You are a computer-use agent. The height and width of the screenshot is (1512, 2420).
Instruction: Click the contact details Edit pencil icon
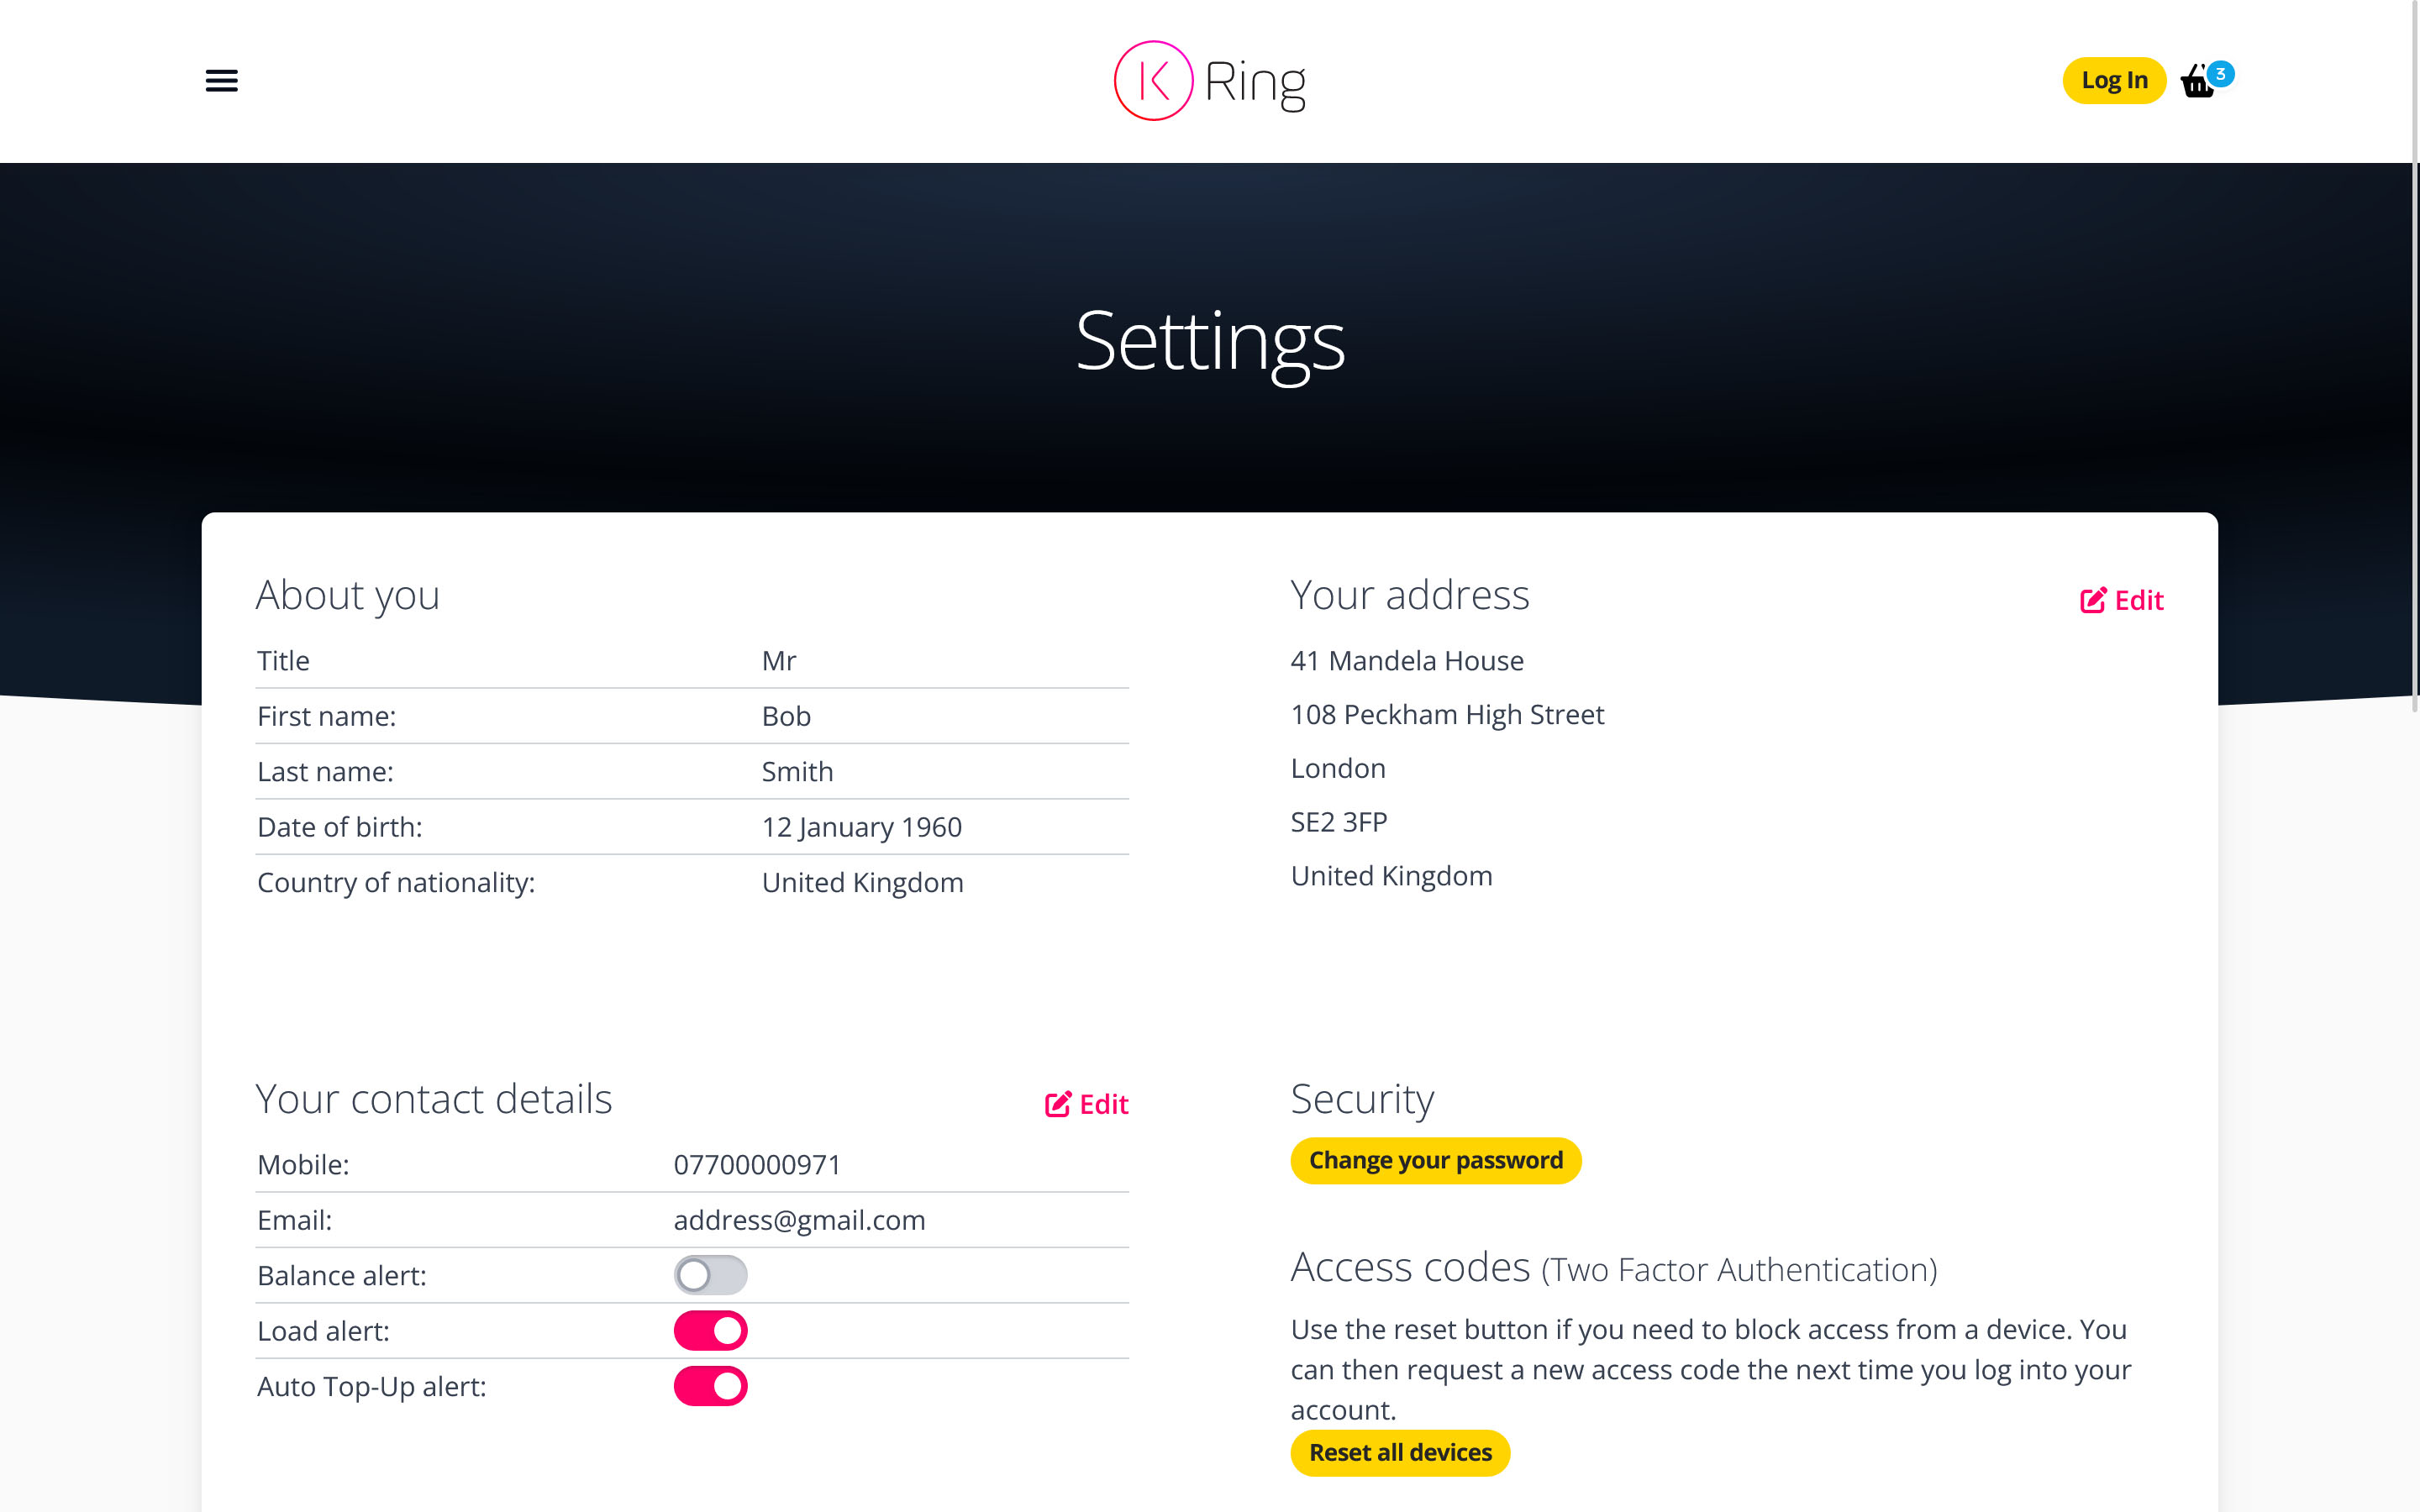1057,1104
